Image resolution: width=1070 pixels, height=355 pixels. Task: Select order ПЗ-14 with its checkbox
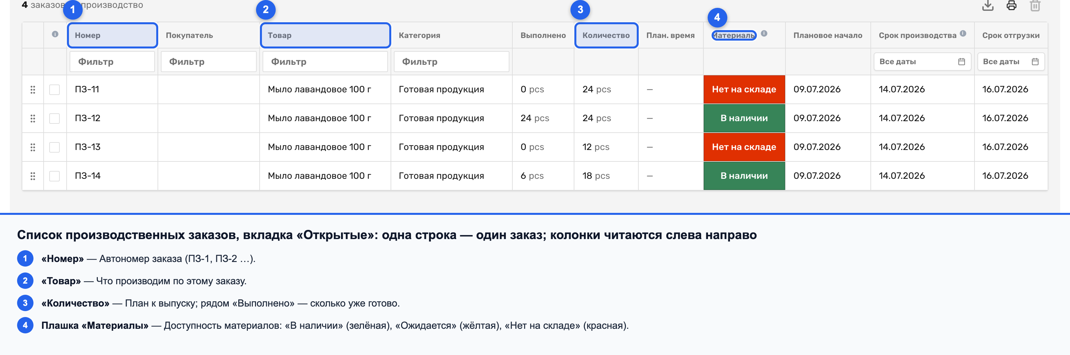point(54,176)
